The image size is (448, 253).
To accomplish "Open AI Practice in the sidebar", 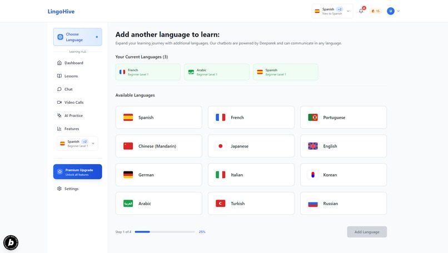I will click(x=77, y=115).
